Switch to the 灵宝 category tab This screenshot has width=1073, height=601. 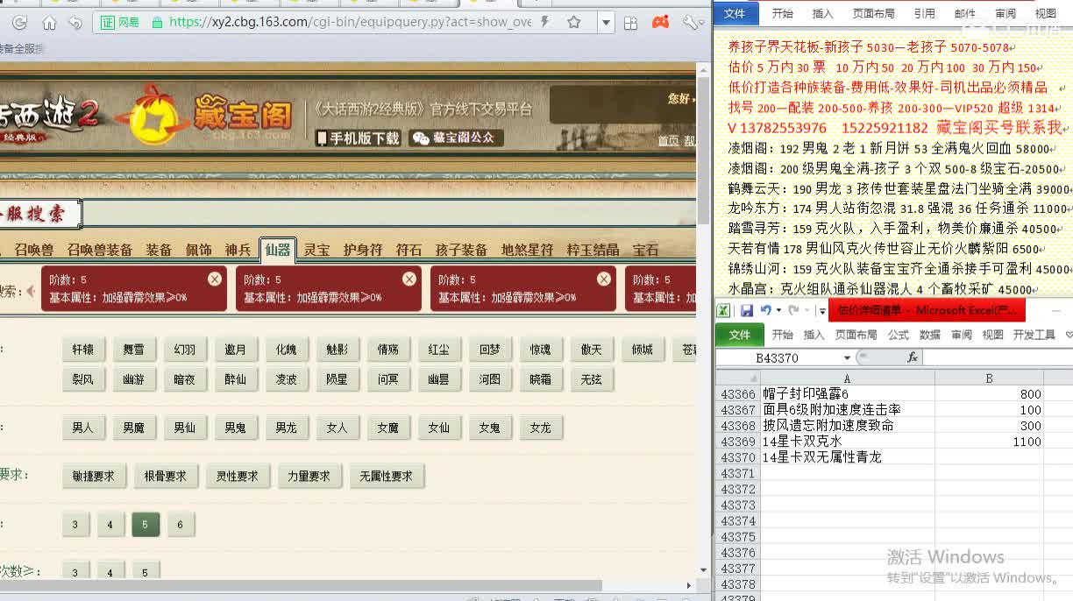[x=316, y=250]
